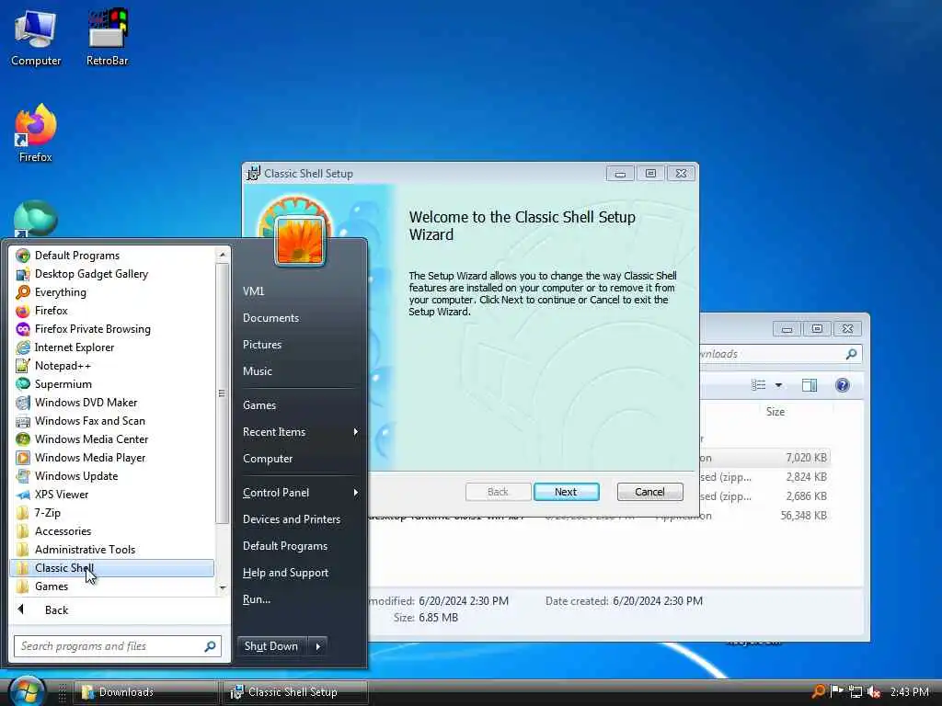Screen dimensions: 942x706
Task: Click the Shut Down button
Action: [x=271, y=646]
